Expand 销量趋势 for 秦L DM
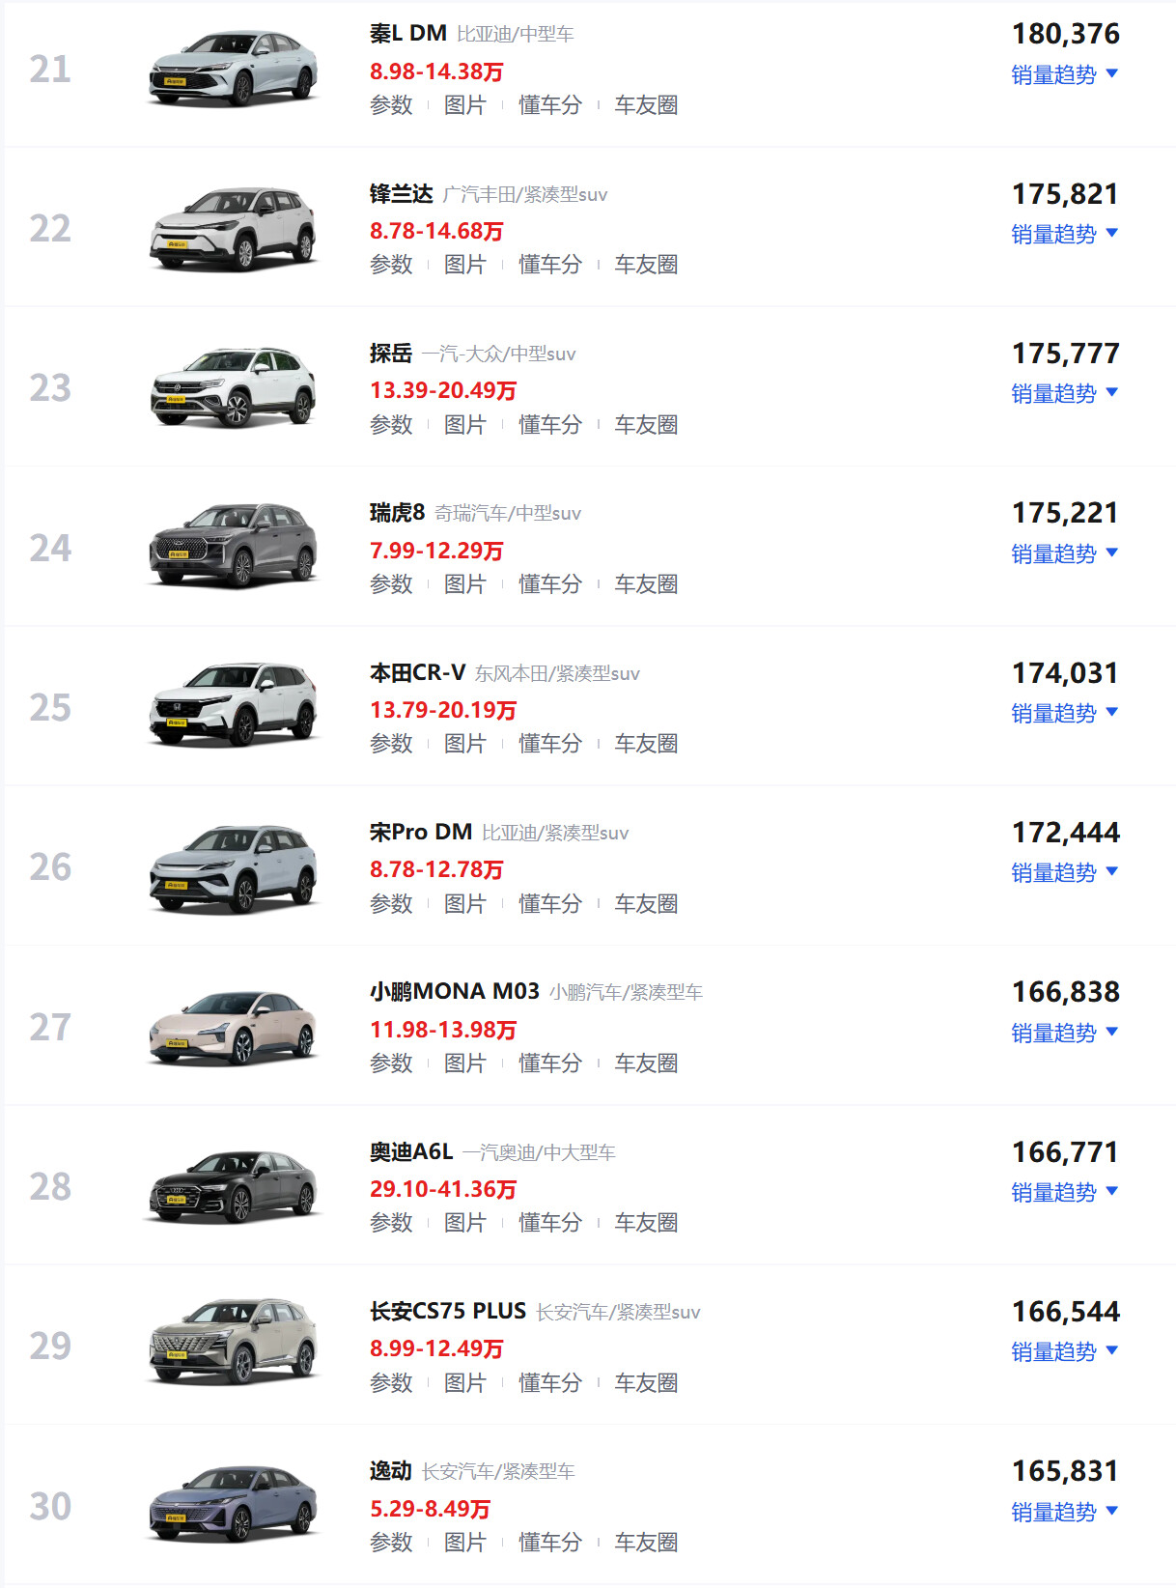Image resolution: width=1176 pixels, height=1588 pixels. (1064, 74)
